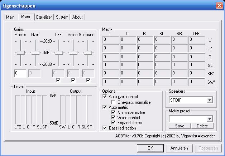Uncheck the Bass redirection option
Screen dimensions: 225x156
click(105, 128)
